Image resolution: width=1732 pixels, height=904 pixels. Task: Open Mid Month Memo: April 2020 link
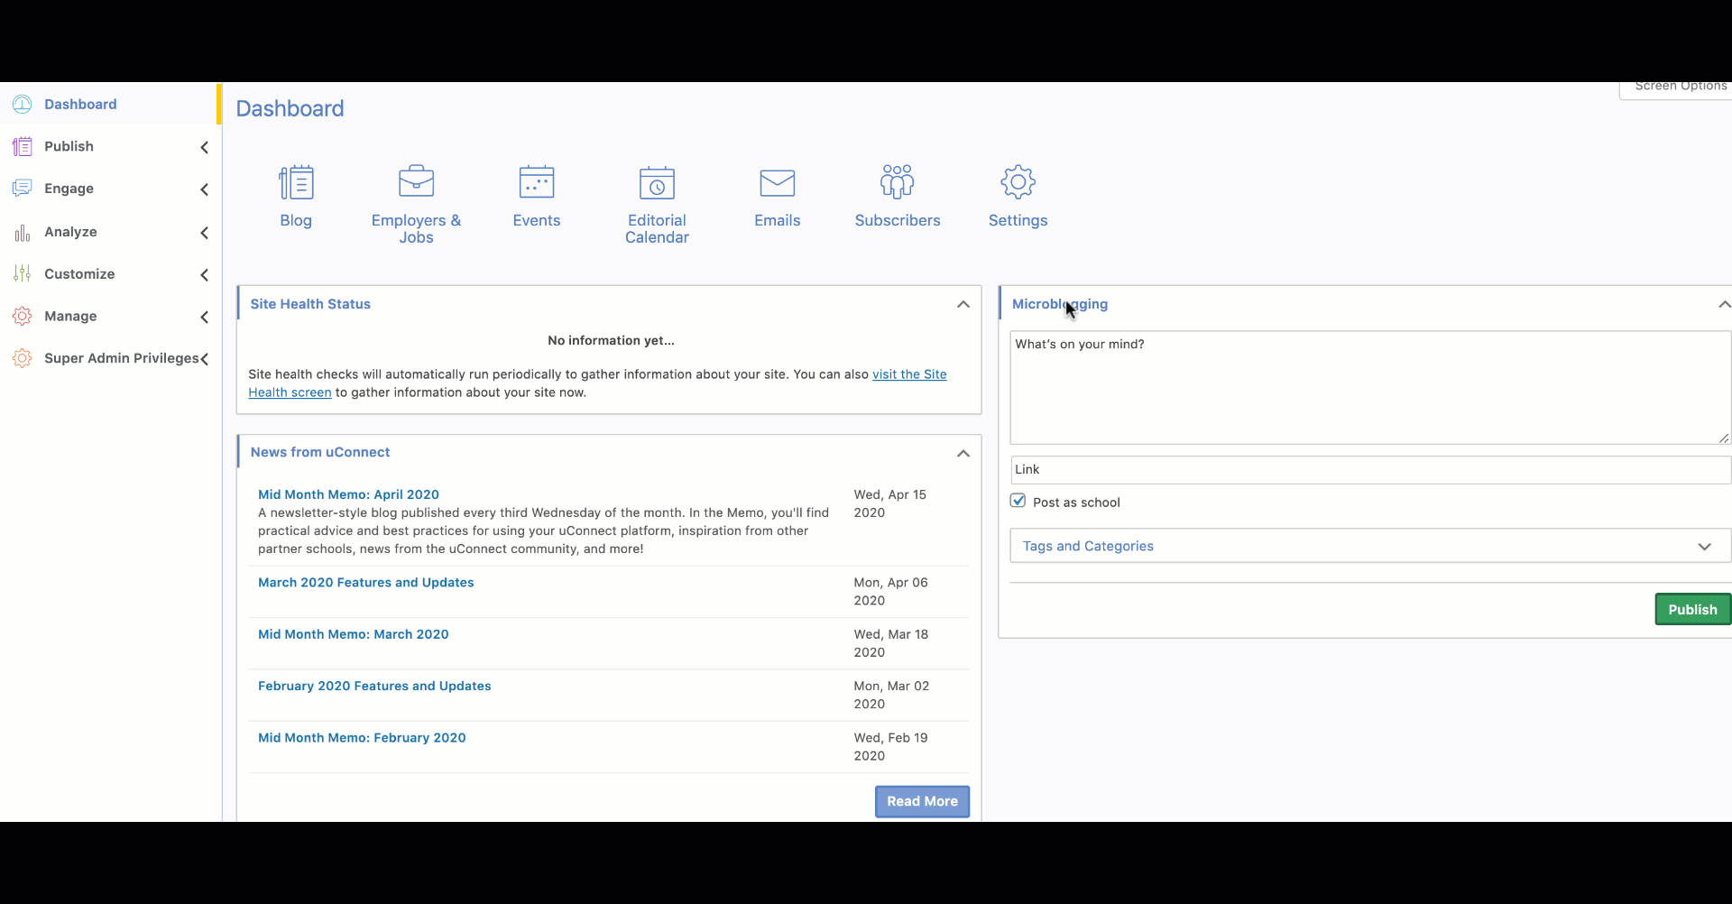(x=348, y=494)
